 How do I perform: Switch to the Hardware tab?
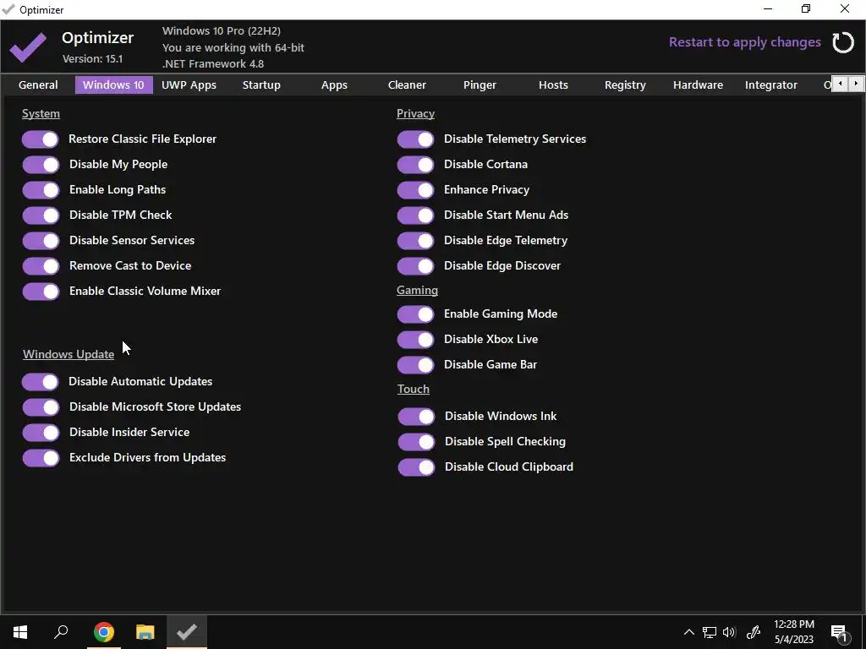698,85
